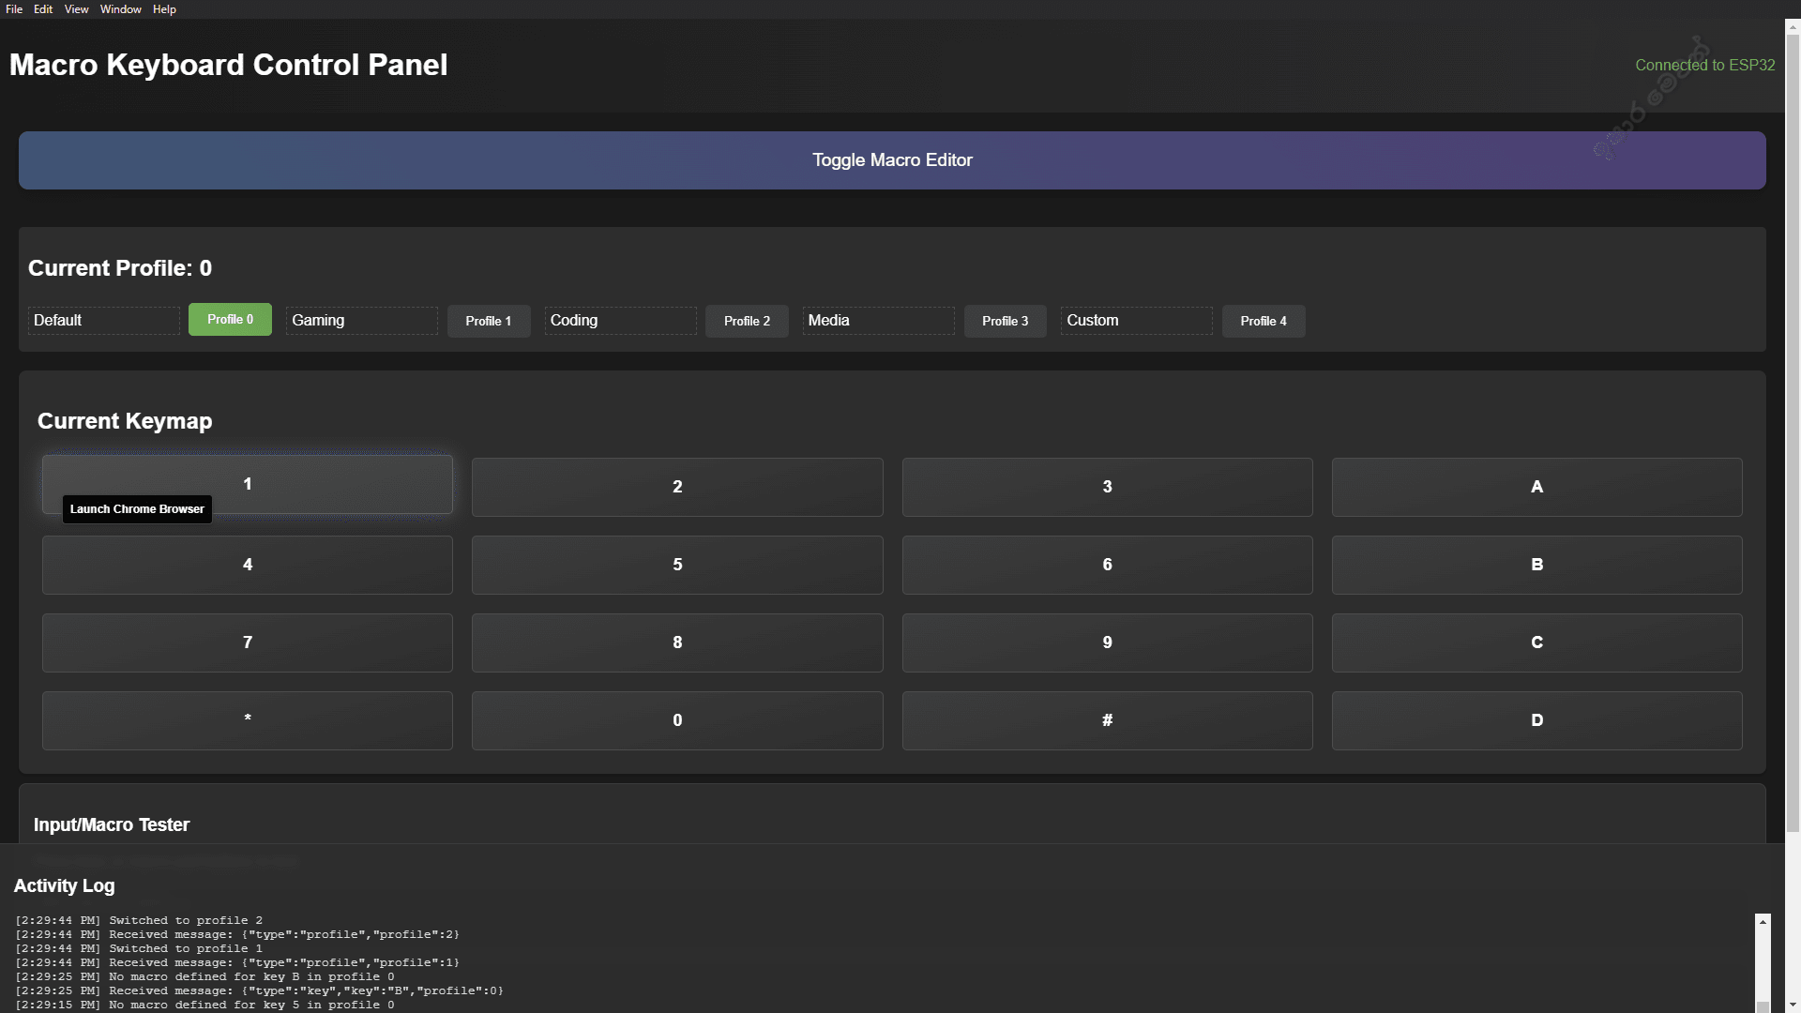Enable Profile 3
The height and width of the screenshot is (1013, 1801).
1005,321
